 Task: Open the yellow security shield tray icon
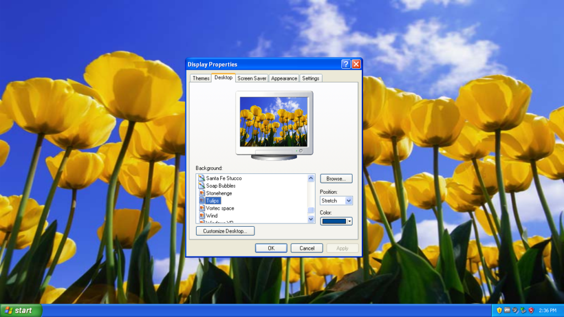point(500,310)
